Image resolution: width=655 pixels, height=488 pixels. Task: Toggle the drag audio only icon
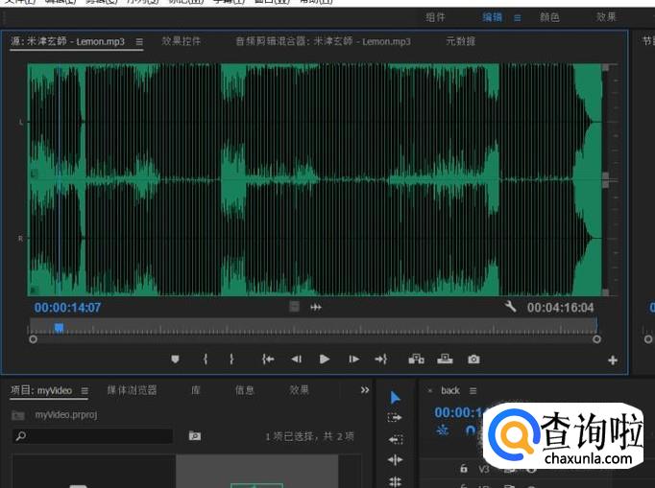pyautogui.click(x=315, y=307)
